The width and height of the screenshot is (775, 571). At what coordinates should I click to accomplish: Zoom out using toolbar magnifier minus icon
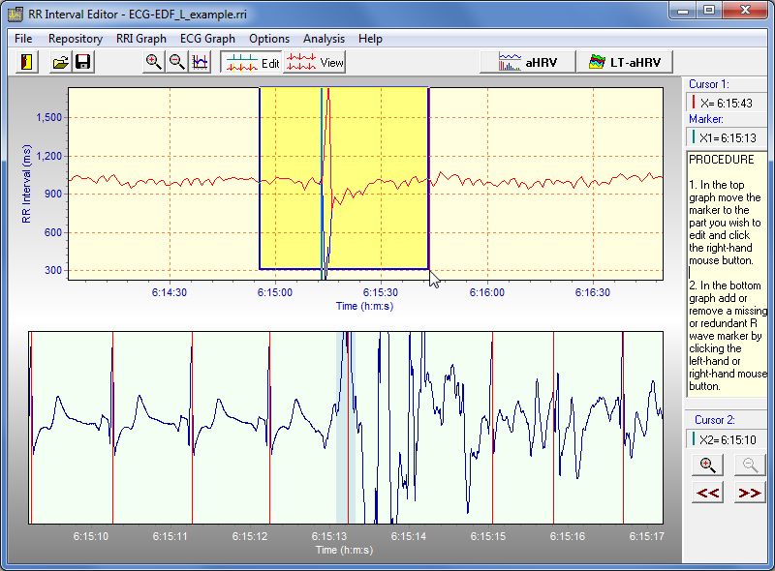(x=176, y=62)
